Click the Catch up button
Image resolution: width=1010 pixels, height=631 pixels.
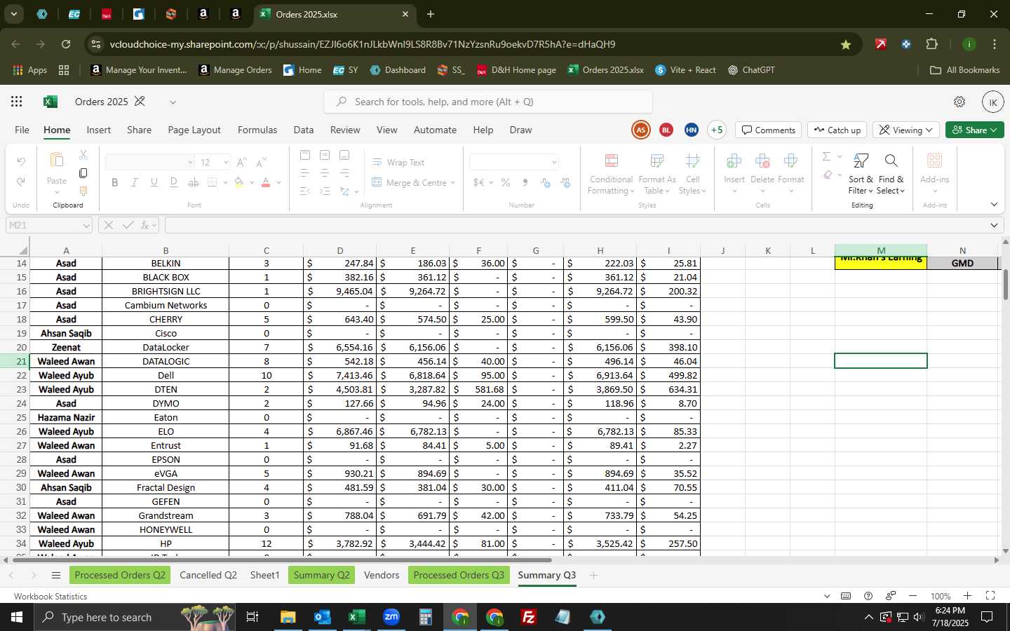click(x=837, y=130)
